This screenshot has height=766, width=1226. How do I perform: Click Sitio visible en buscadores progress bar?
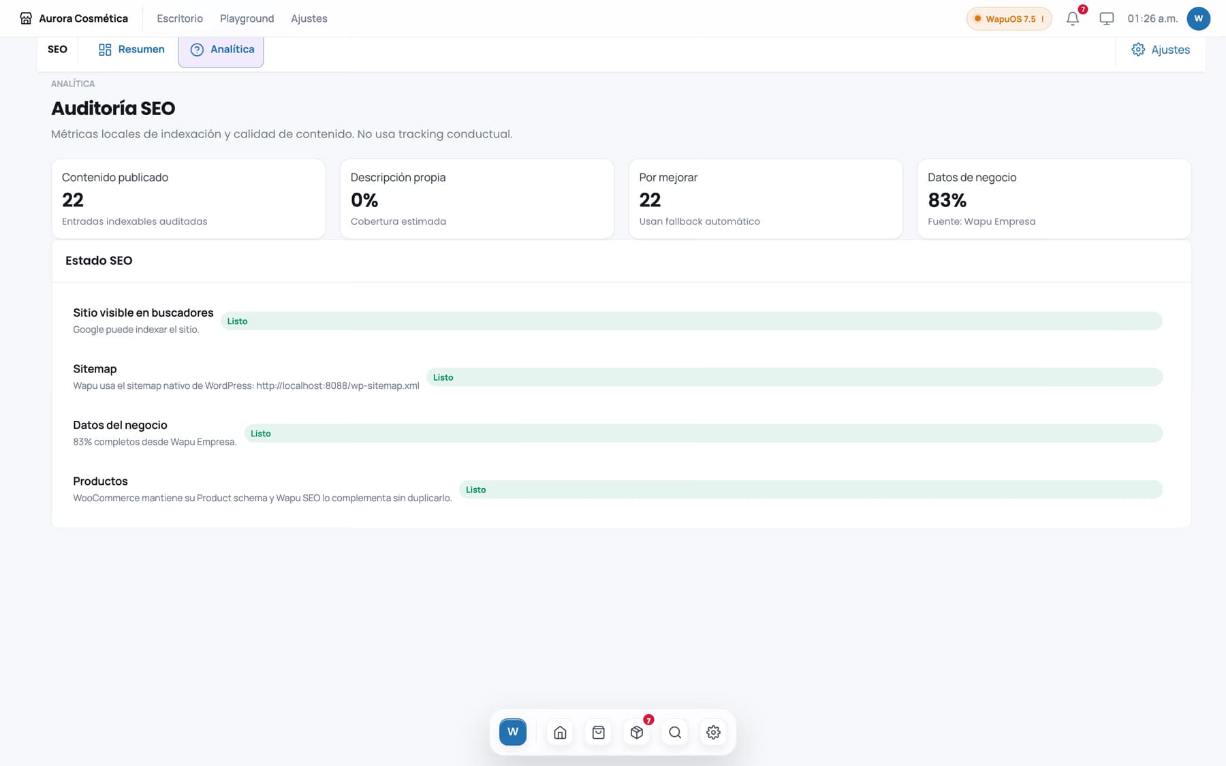(x=691, y=321)
